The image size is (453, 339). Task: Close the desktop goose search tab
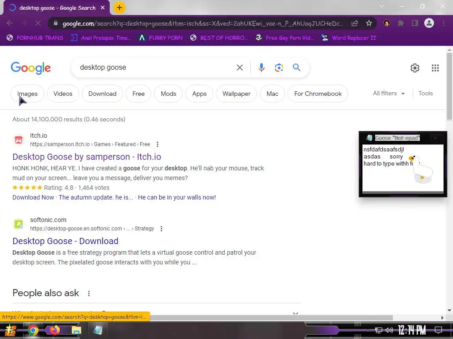103,8
